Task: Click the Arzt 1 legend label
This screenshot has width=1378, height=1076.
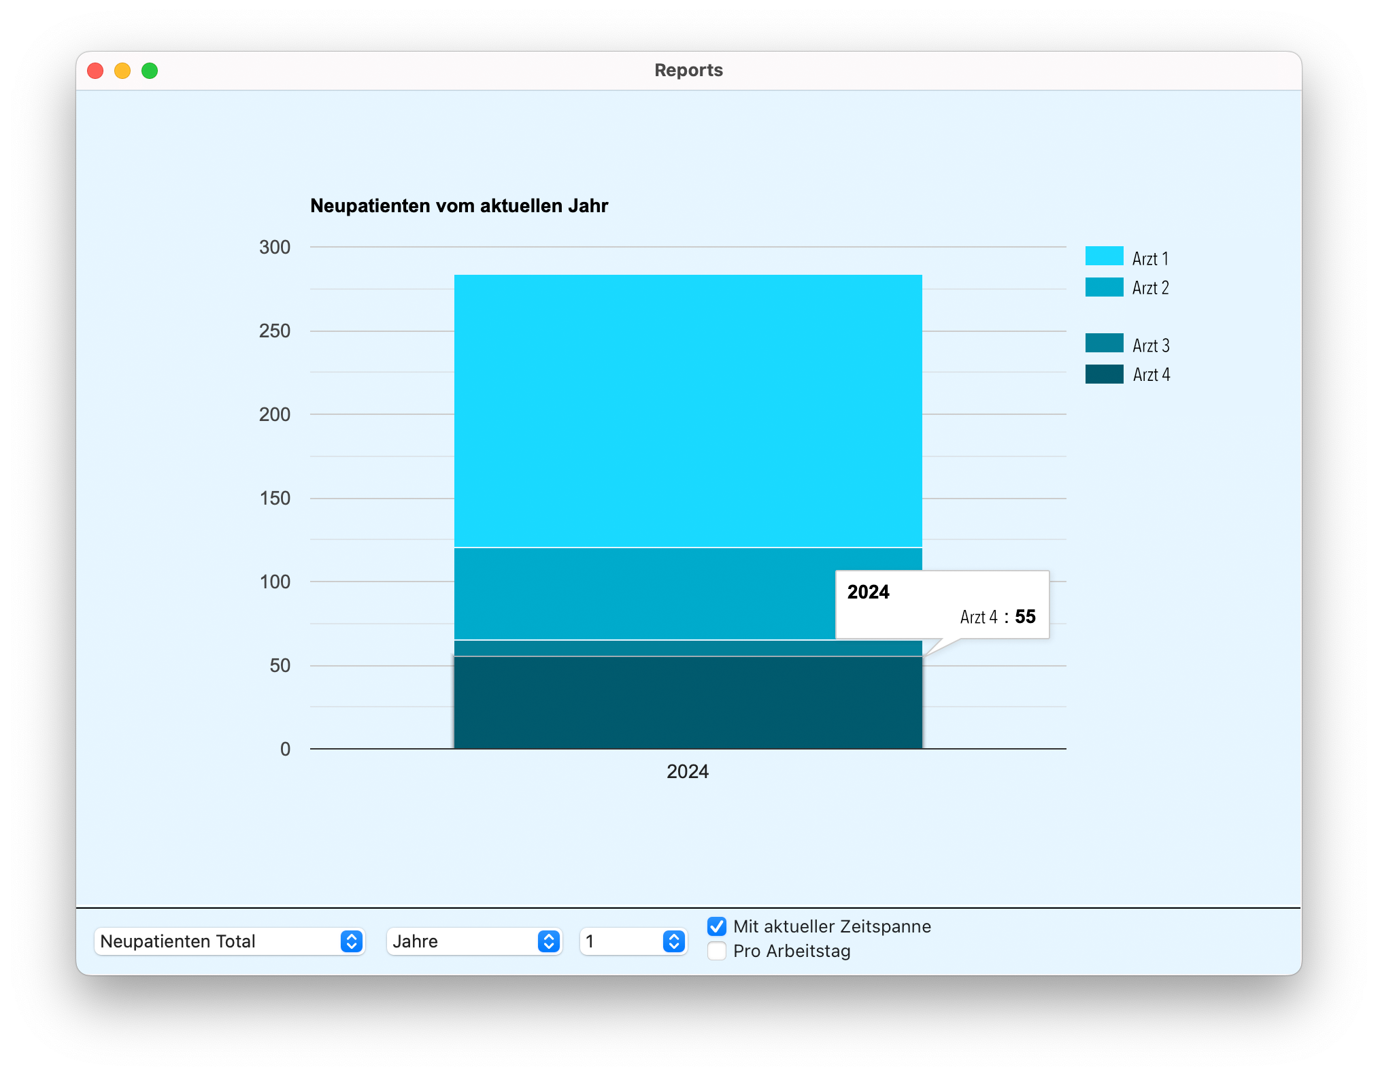Action: pyautogui.click(x=1150, y=259)
